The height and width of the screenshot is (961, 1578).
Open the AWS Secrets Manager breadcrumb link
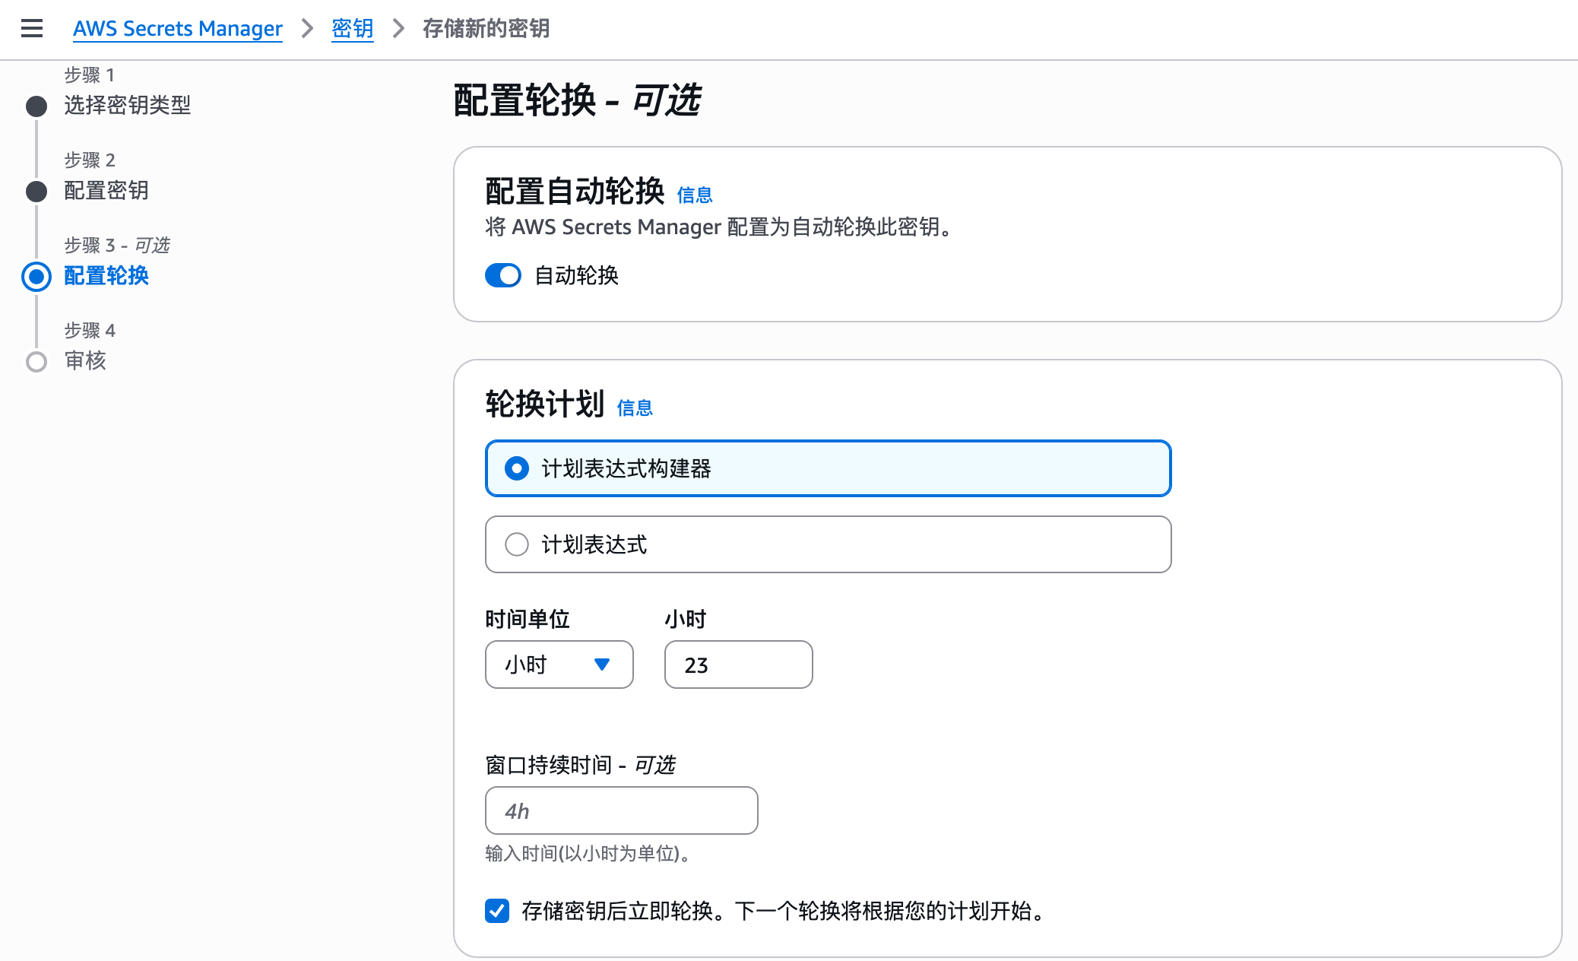pos(177,28)
